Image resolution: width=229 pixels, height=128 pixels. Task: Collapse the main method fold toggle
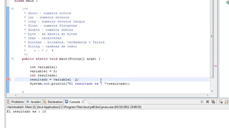13,59
